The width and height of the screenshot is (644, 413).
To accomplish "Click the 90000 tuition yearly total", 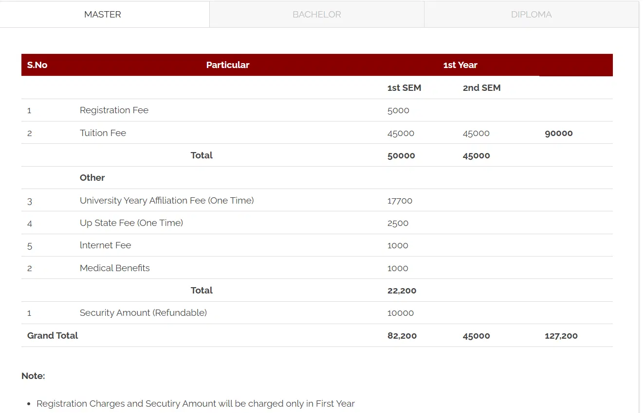I will 558,134.
